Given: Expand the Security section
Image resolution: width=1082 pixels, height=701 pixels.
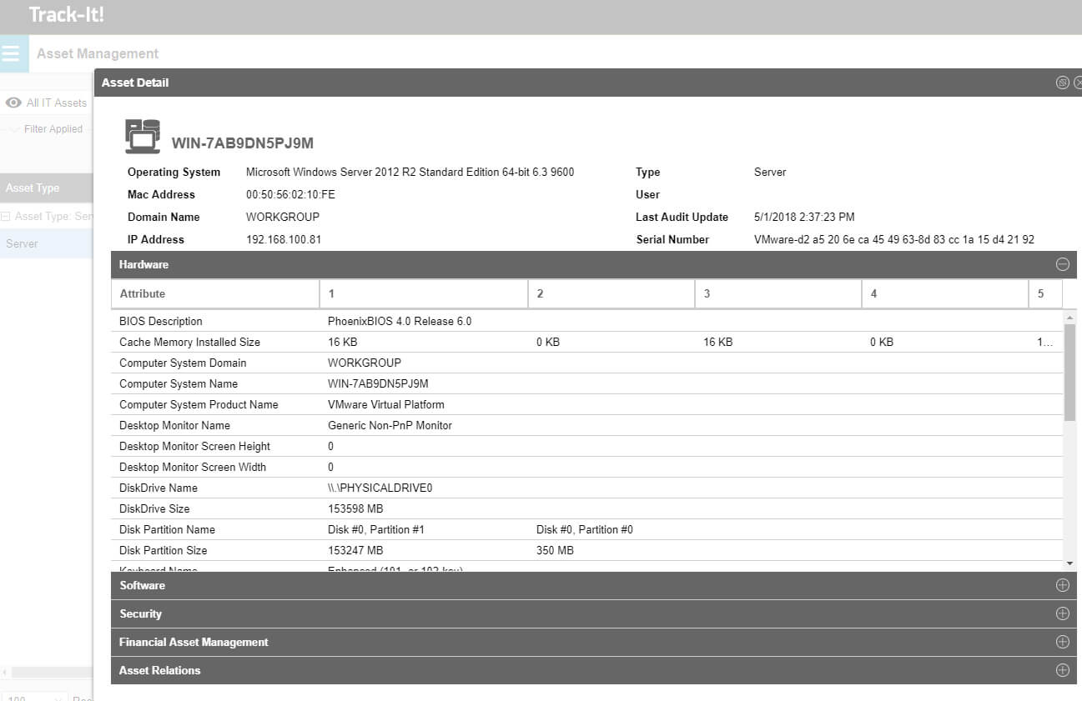Looking at the screenshot, I should pos(1062,613).
